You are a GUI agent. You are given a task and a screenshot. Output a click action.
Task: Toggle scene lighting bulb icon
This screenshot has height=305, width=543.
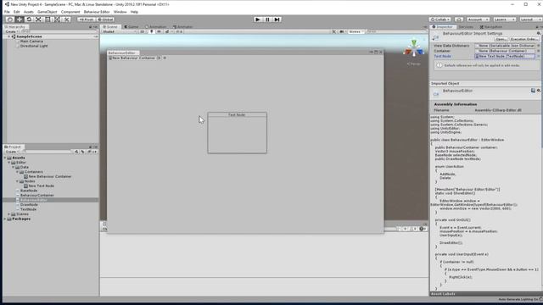point(151,31)
